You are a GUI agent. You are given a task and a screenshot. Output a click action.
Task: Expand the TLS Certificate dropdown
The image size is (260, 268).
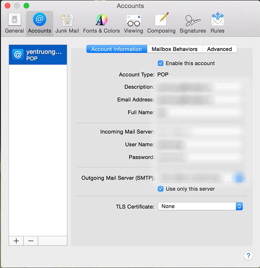point(200,206)
